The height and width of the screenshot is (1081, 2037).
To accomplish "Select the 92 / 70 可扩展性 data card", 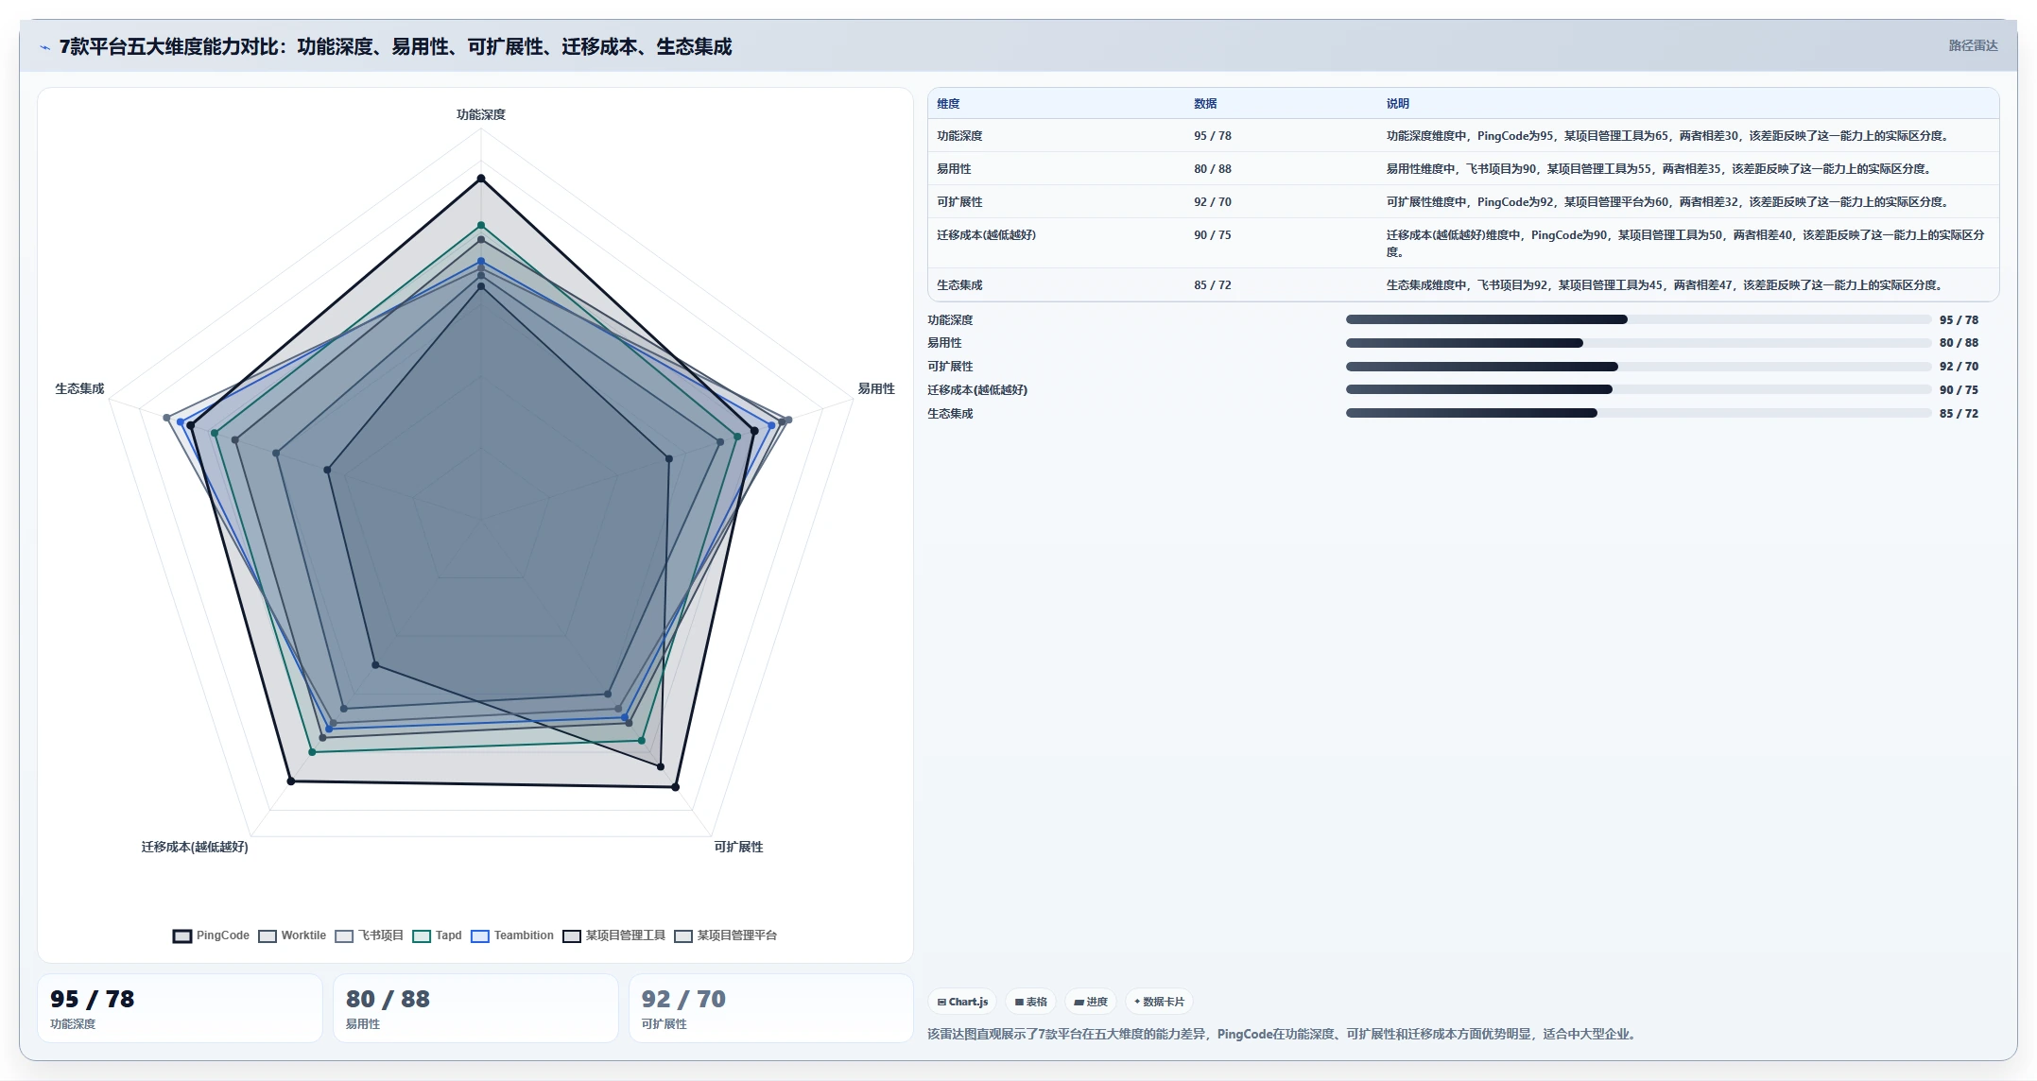I will (x=771, y=1008).
